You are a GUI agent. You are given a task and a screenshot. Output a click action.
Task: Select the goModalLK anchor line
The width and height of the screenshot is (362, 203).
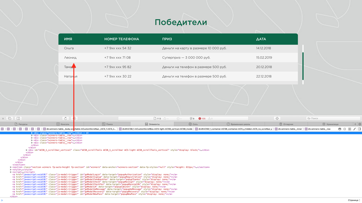89,186
